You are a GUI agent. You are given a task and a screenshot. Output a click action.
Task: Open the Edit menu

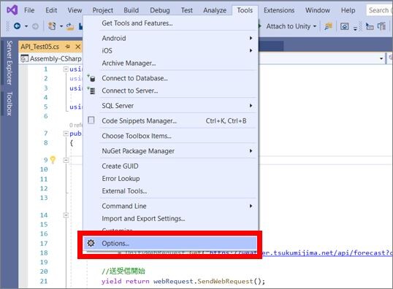[x=51, y=10]
